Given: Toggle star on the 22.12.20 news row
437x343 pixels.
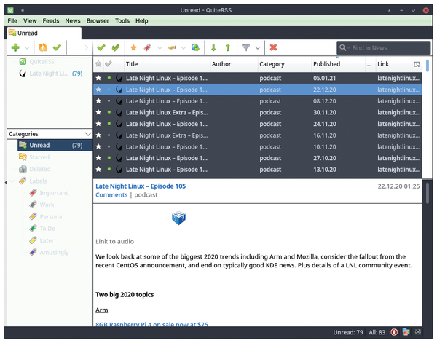Looking at the screenshot, I should tap(98, 90).
